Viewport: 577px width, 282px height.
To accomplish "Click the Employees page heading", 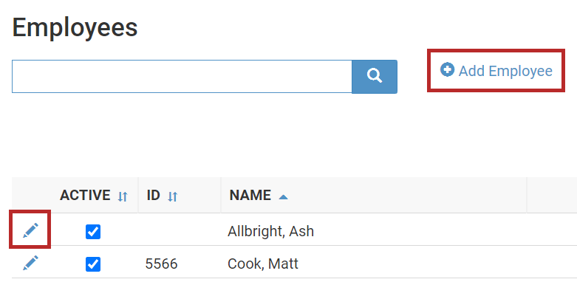I will click(75, 28).
